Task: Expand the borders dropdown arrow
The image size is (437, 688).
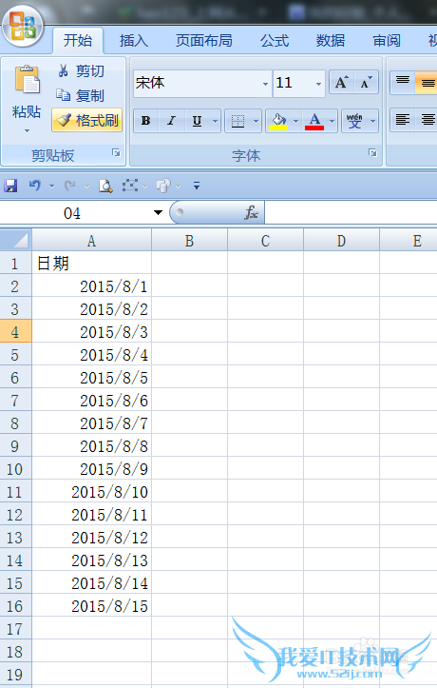Action: 256,121
